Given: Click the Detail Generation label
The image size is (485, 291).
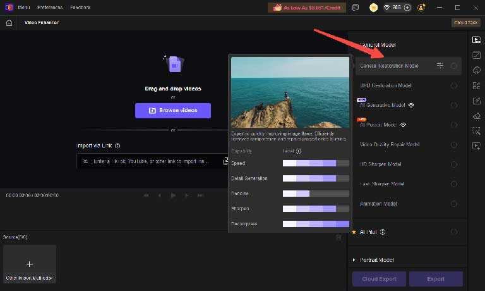Looking at the screenshot, I should click(249, 178).
